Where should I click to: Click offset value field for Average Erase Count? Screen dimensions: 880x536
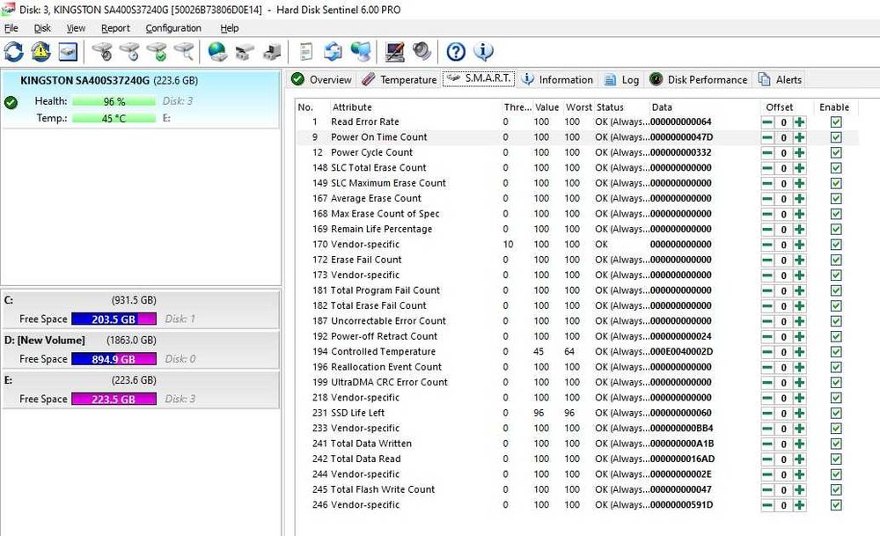(783, 199)
